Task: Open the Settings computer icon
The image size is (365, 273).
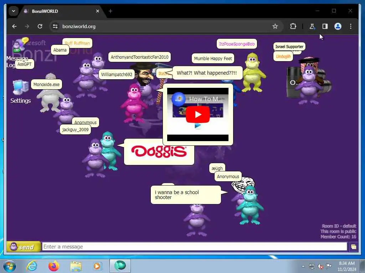Action: coord(20,88)
